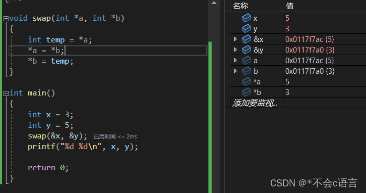This screenshot has width=366, height=193.
Task: Click the watch name *a
Action: click(x=257, y=82)
